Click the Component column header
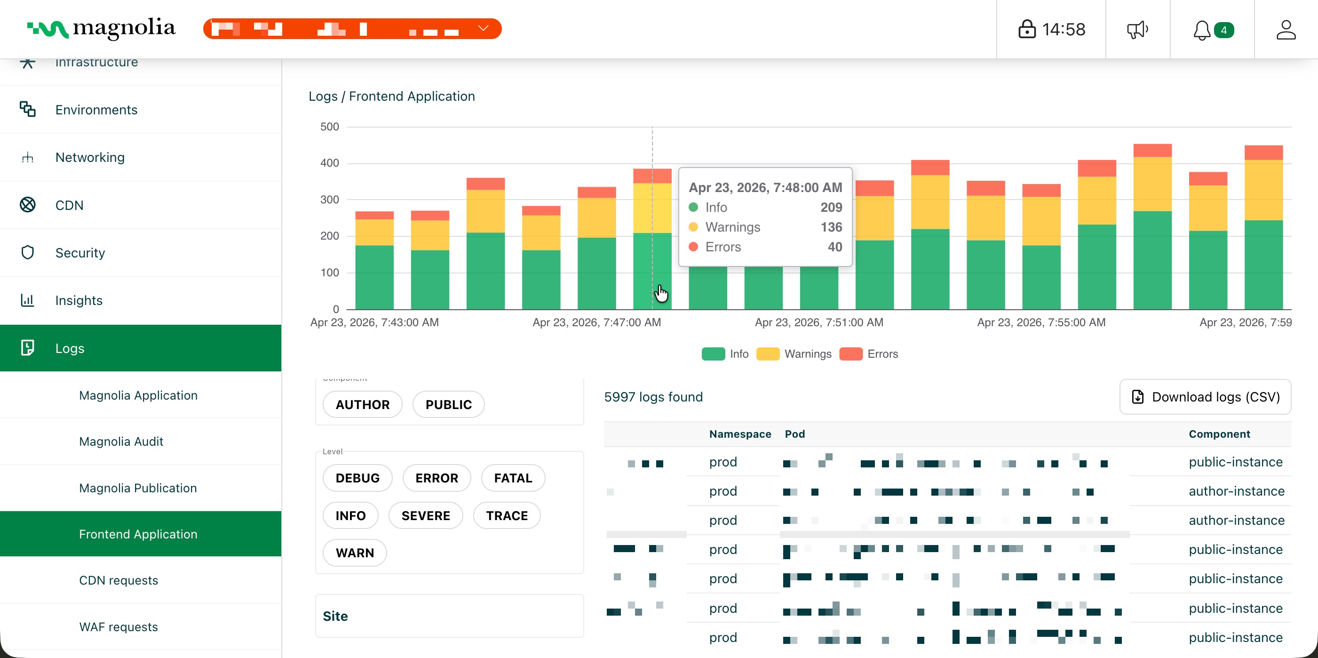Image resolution: width=1318 pixels, height=658 pixels. (x=1219, y=433)
